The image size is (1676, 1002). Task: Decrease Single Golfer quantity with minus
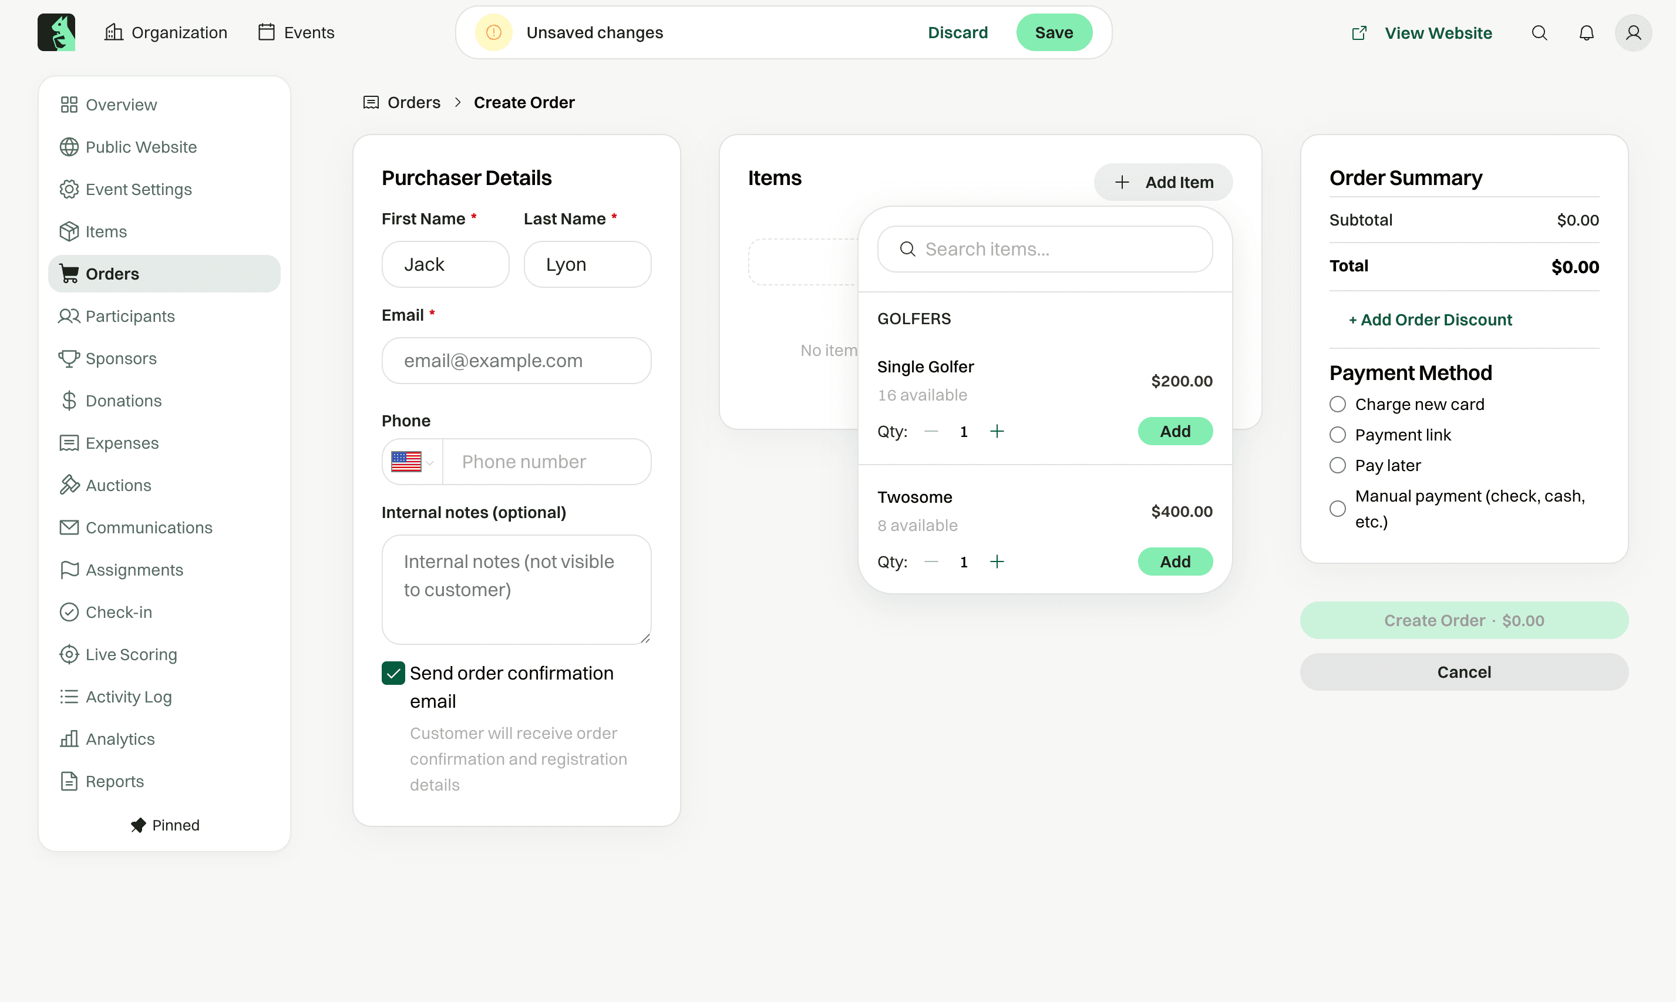tap(931, 432)
